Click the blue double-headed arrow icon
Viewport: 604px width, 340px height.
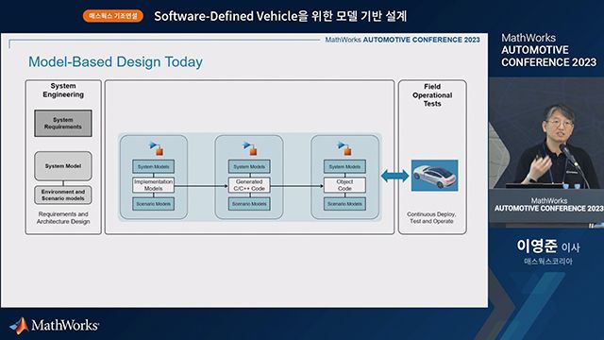click(394, 176)
